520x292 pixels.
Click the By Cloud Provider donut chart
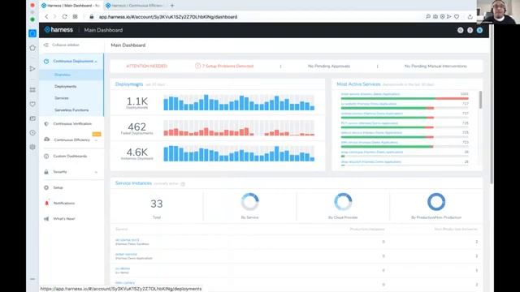pos(343,202)
